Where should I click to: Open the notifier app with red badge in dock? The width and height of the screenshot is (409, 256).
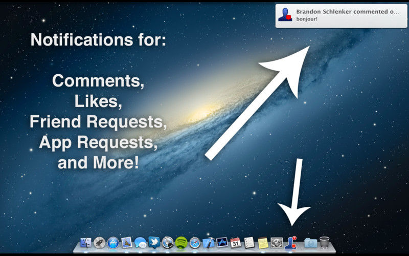coord(291,242)
